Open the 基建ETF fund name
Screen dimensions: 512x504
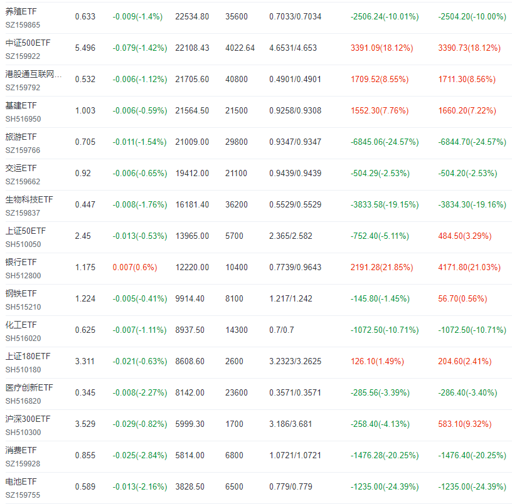click(21, 105)
